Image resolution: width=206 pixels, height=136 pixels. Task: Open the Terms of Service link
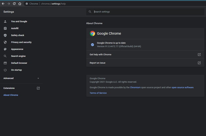[98, 93]
